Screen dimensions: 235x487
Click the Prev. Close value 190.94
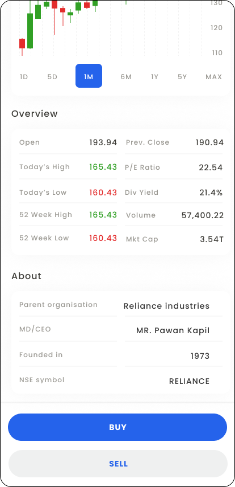(209, 142)
